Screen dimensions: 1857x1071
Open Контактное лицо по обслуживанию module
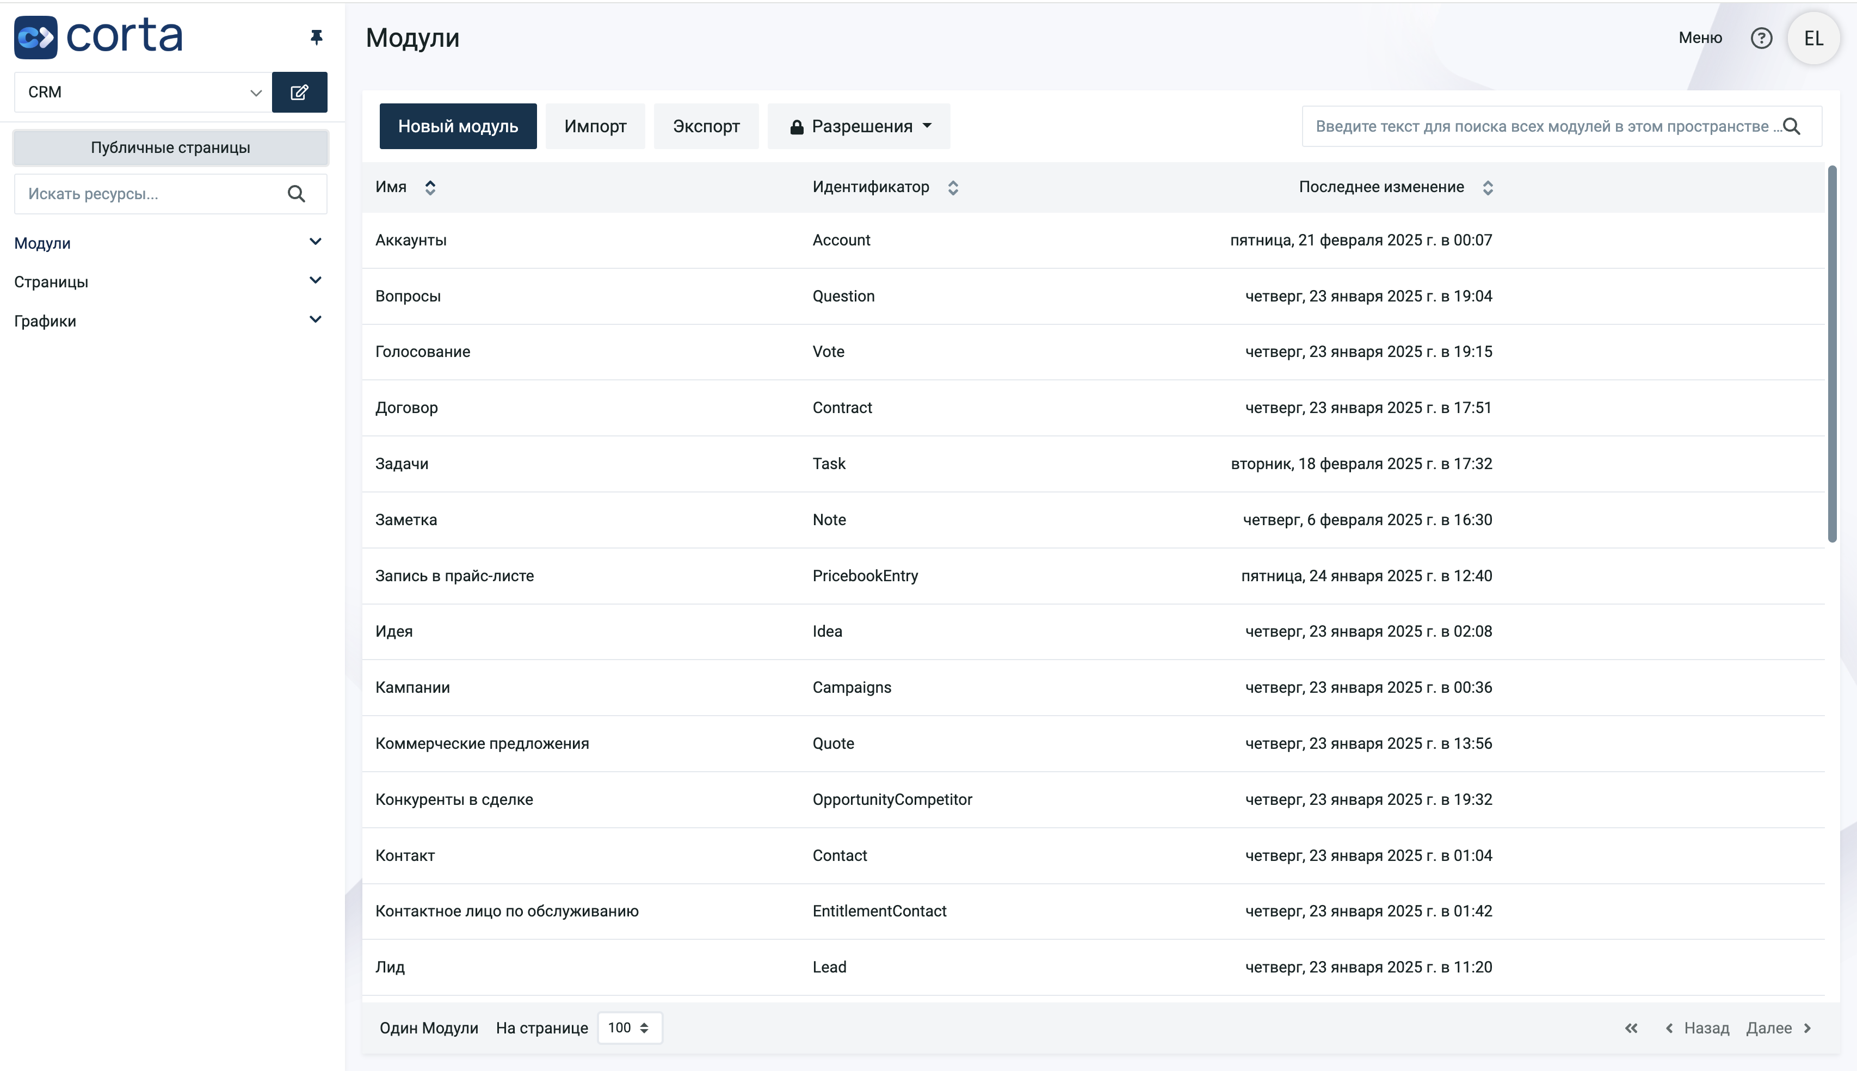(x=1093, y=912)
